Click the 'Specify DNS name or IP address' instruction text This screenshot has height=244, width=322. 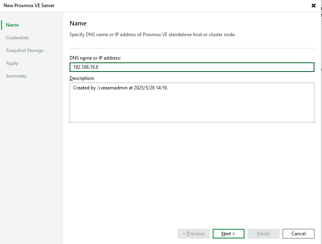[x=153, y=35]
